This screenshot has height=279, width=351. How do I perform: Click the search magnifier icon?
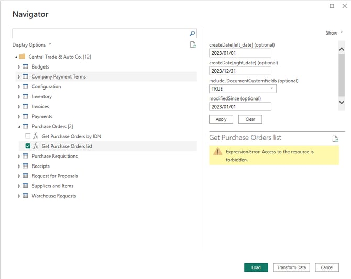point(192,34)
